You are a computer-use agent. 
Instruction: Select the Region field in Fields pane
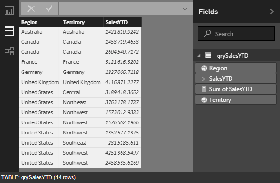click(x=236, y=68)
